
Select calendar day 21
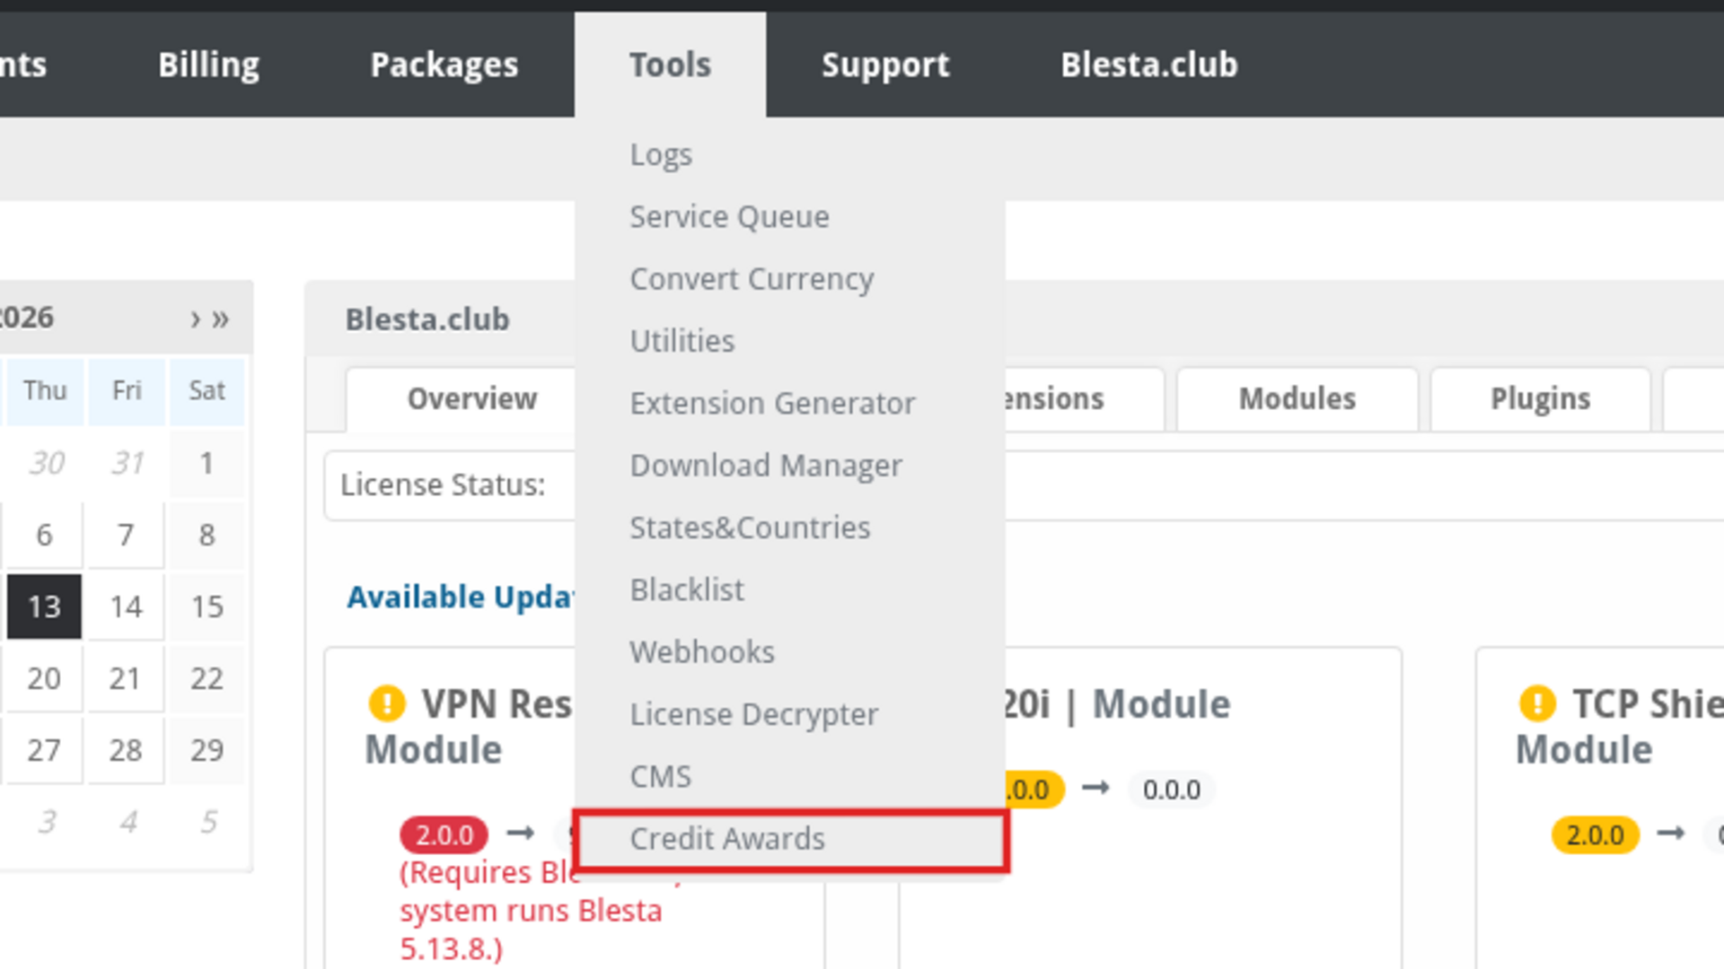tap(126, 678)
